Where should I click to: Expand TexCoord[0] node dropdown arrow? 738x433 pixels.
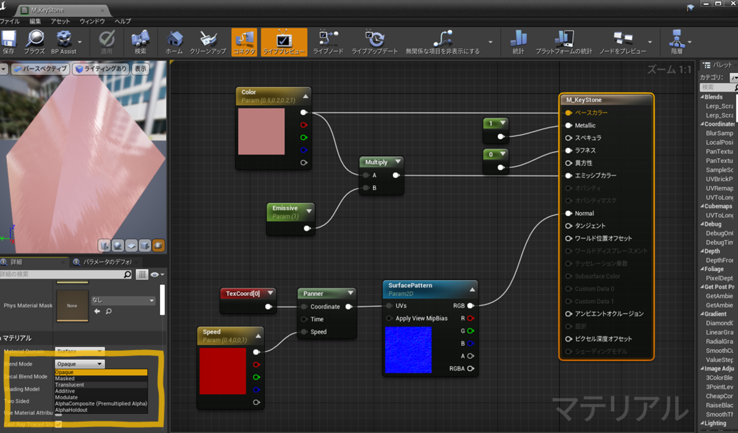pos(269,293)
